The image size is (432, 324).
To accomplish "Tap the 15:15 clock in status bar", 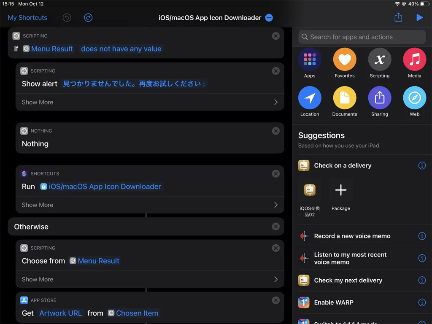I will point(8,4).
